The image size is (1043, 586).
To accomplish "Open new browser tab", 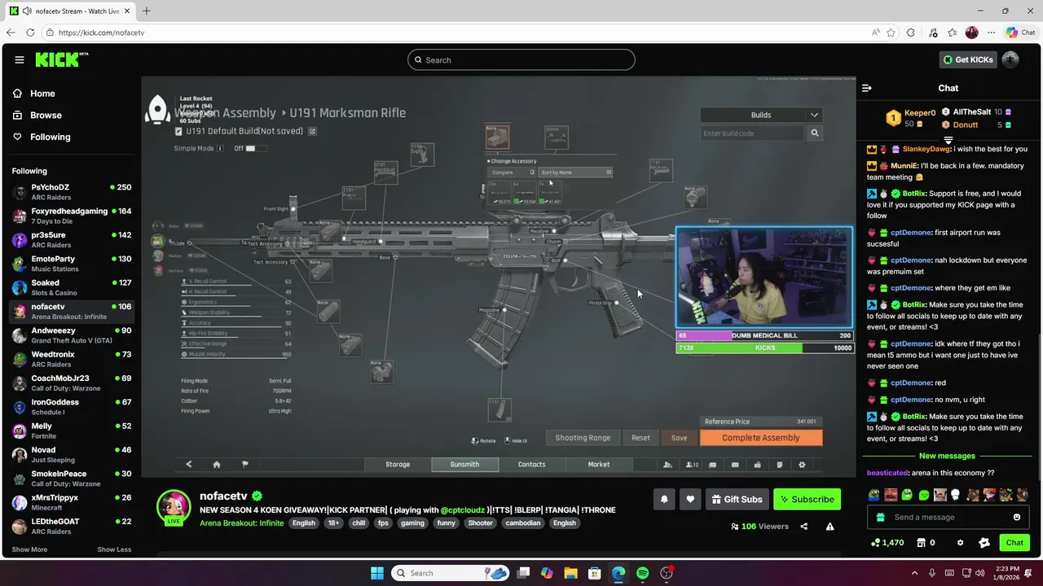I will [147, 11].
